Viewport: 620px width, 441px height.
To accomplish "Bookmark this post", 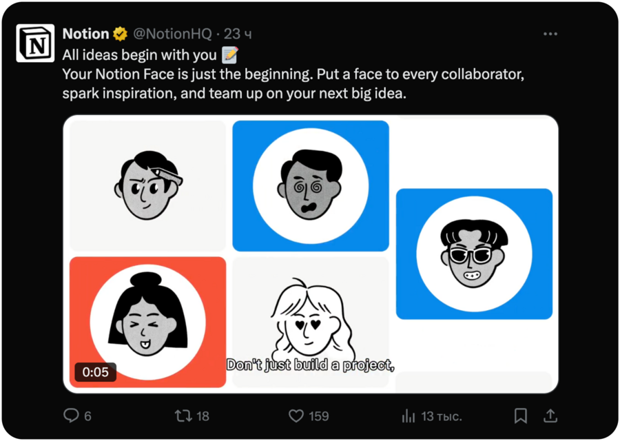I will (521, 416).
